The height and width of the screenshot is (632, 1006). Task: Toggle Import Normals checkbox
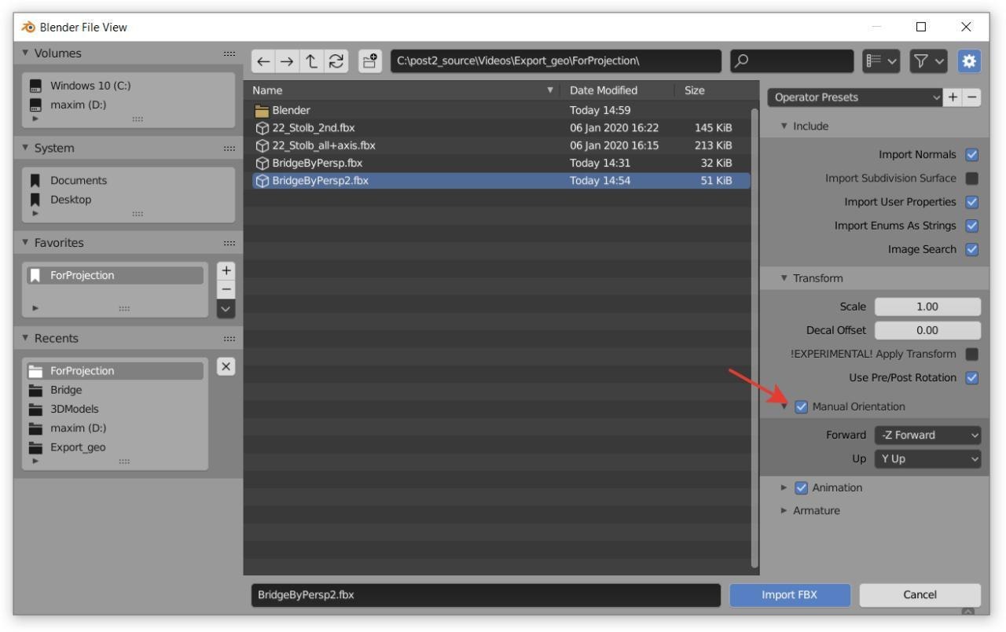(972, 155)
